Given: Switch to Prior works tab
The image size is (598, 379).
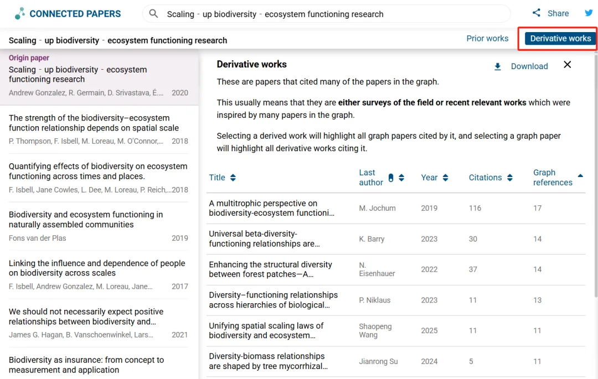Looking at the screenshot, I should [x=487, y=39].
